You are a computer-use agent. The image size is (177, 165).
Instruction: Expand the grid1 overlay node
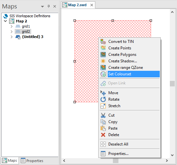point(11,26)
